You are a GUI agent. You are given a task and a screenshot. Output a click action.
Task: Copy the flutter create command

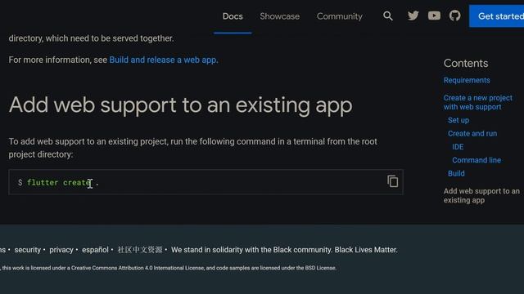point(393,181)
